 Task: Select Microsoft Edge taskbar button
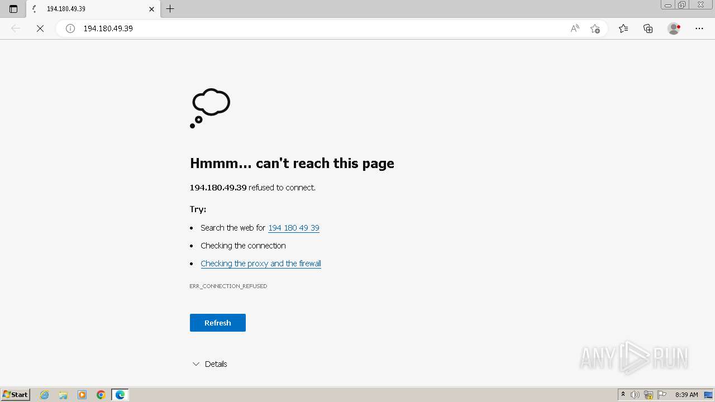pos(120,395)
